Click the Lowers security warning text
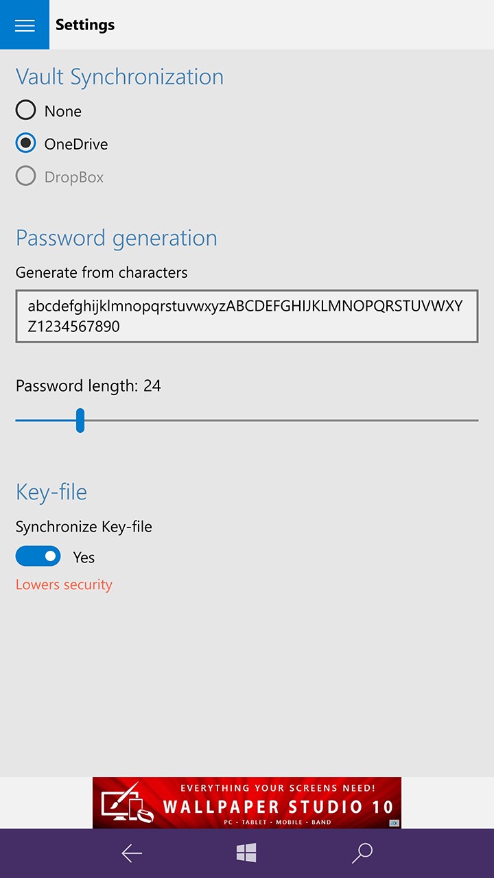The image size is (494, 878). coord(63,584)
